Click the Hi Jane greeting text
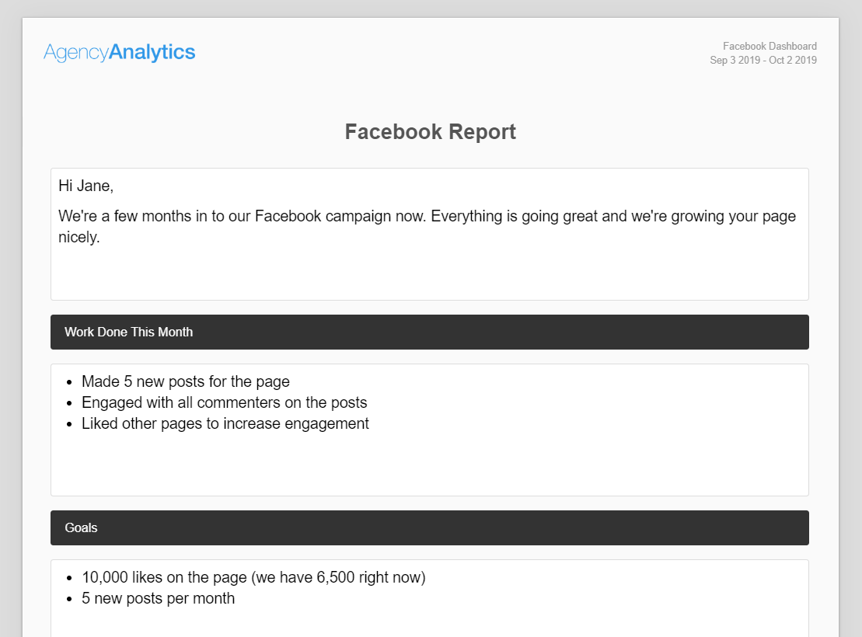The image size is (862, 637). [86, 186]
